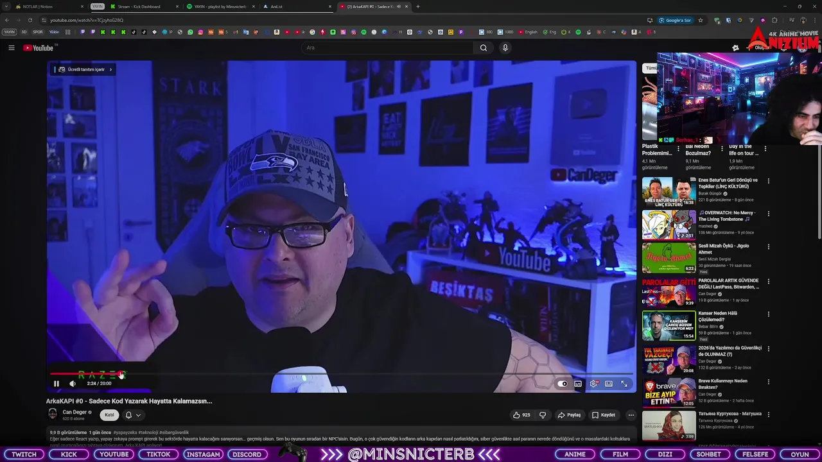Open YAYIN bookmark folder in bookmarks bar
The width and height of the screenshot is (822, 462).
click(x=9, y=32)
